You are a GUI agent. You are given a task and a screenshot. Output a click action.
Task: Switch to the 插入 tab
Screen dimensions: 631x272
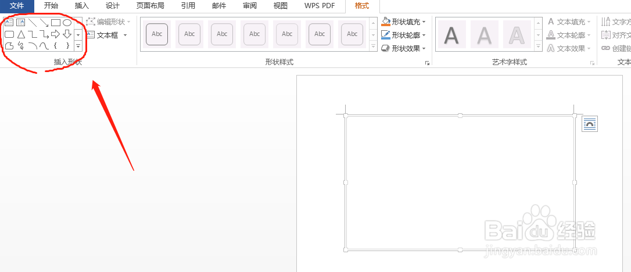coord(82,6)
